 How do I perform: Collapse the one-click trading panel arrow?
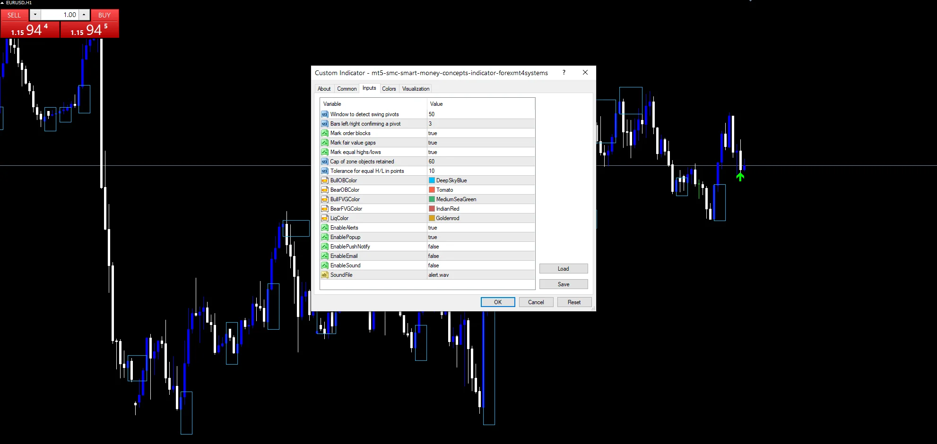tap(2, 3)
